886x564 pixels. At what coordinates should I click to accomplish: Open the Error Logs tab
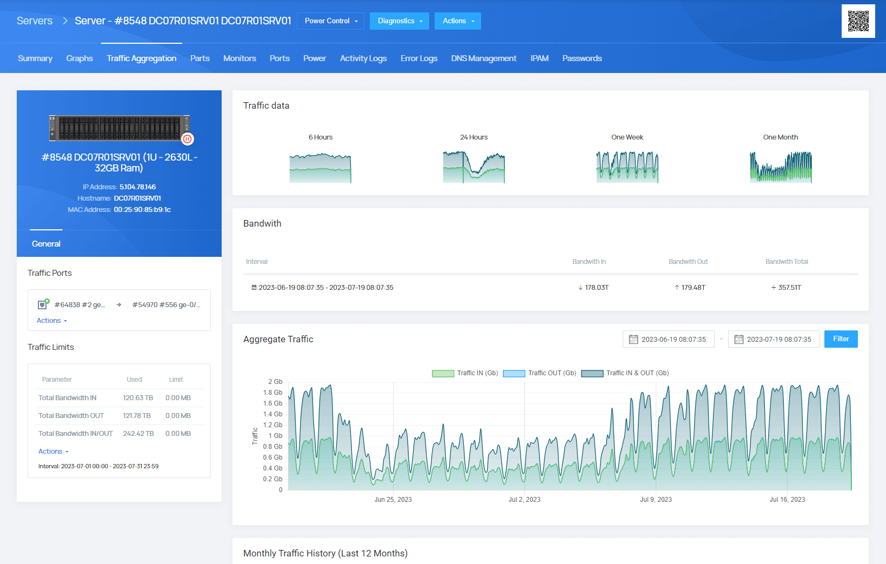[x=419, y=58]
